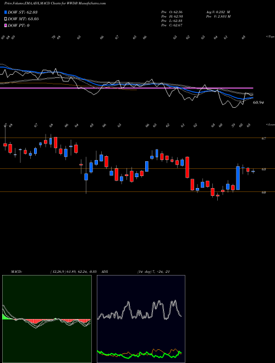Open the ADX indicator panel
This screenshot has height=363, width=275.
pos(141,319)
